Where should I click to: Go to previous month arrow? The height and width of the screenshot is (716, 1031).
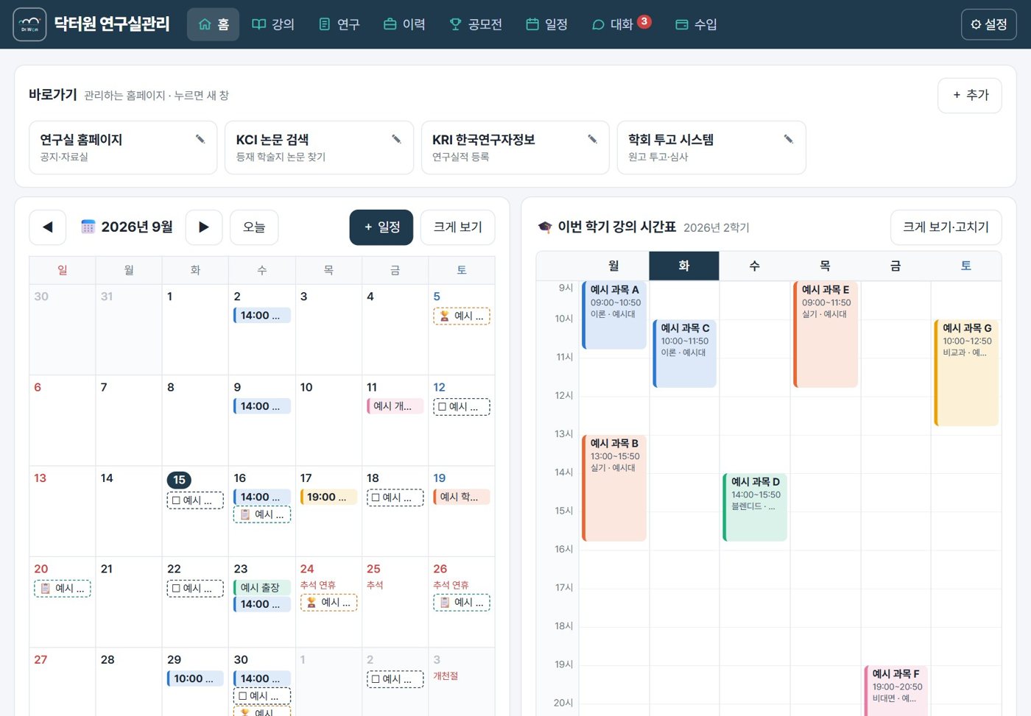click(48, 227)
